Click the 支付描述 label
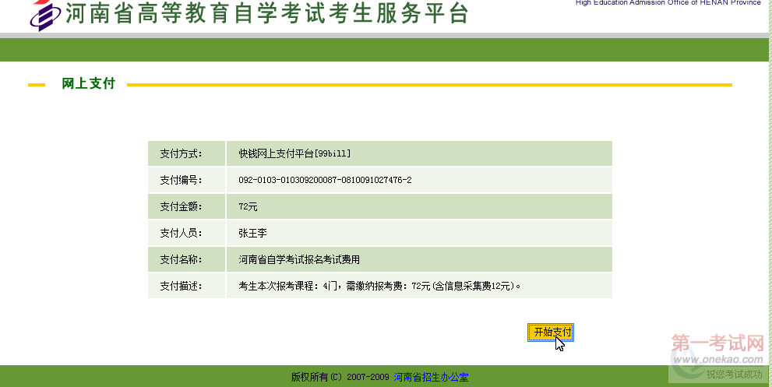The image size is (772, 387). (181, 286)
